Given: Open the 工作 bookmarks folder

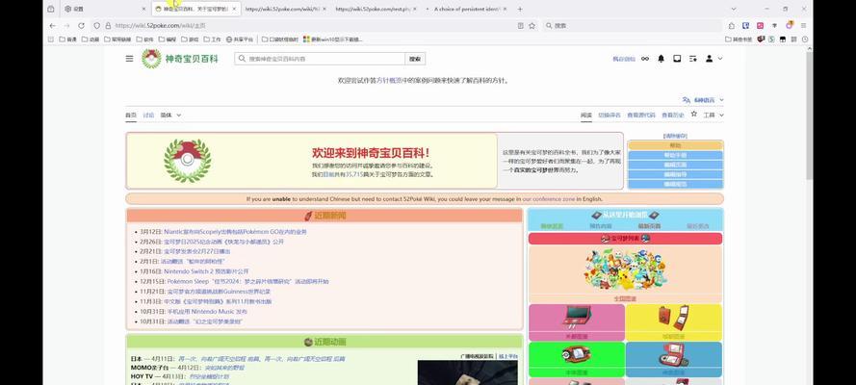Looking at the screenshot, I should click(213, 39).
